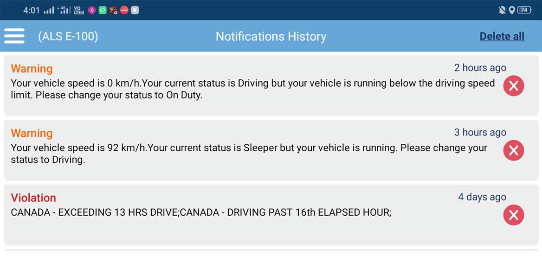Tap the green sync notification icon
This screenshot has width=542, height=277.
coord(103,10)
